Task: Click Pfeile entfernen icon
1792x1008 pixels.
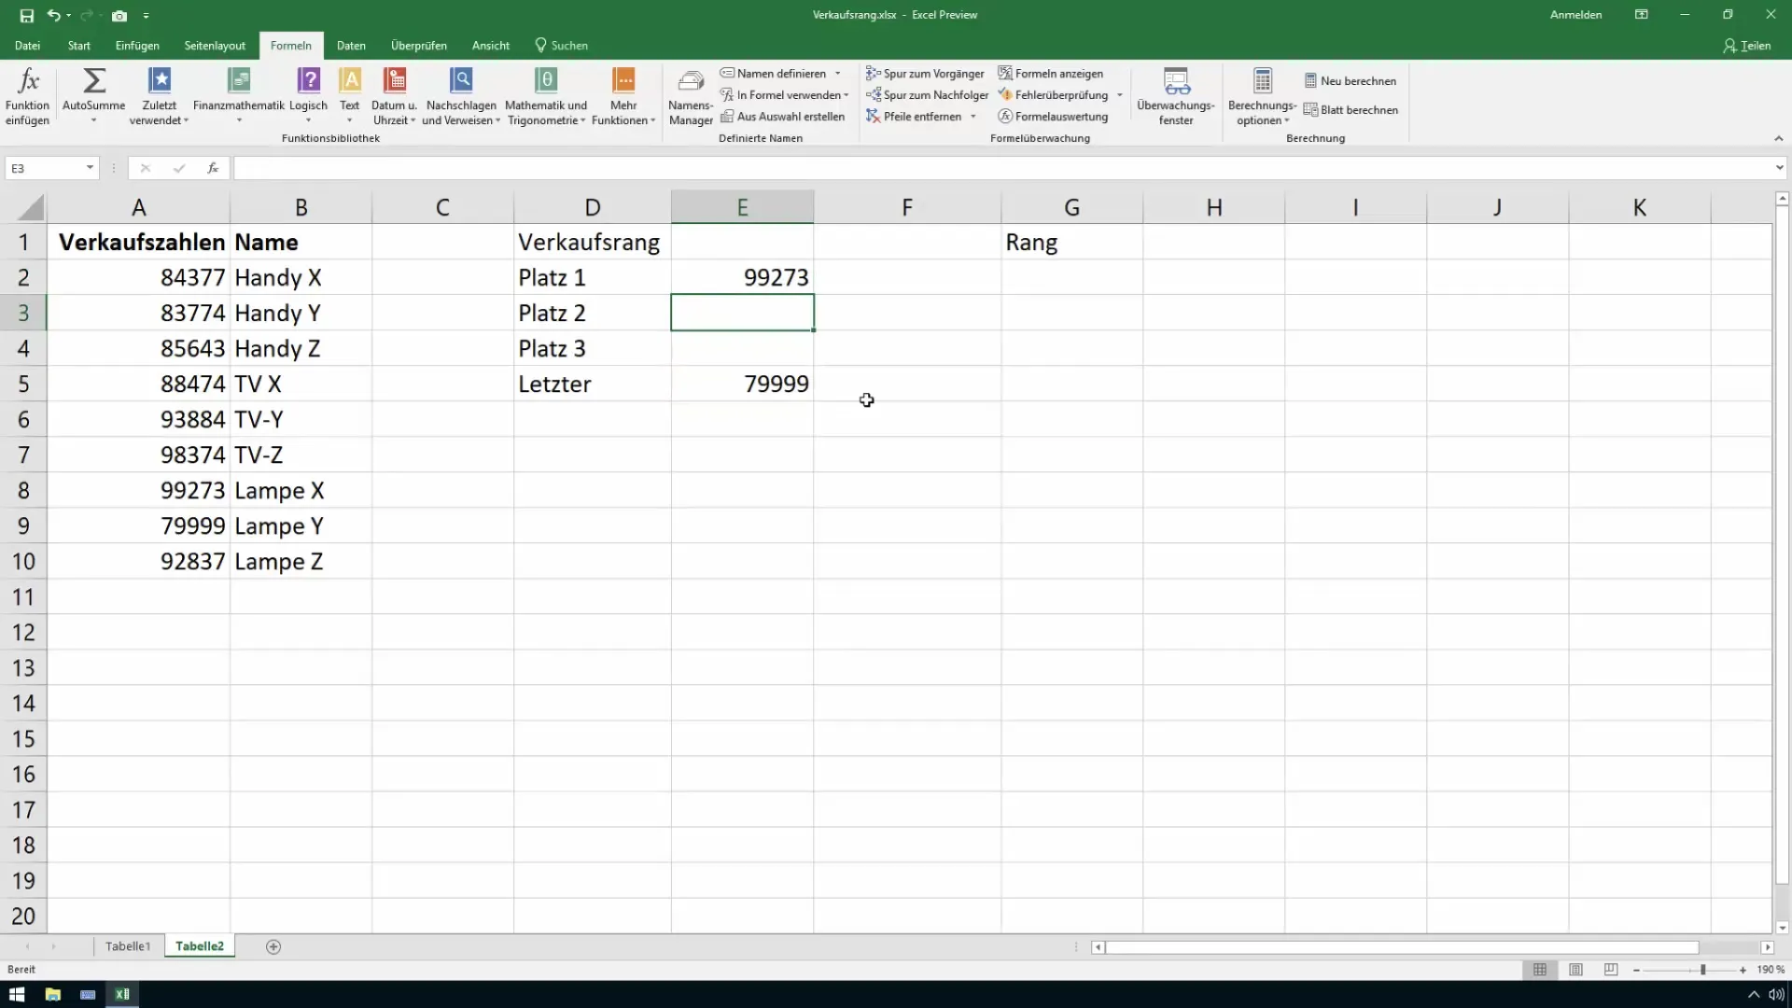Action: coord(873,117)
